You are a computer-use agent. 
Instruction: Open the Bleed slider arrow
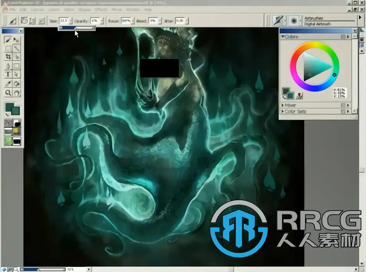tap(160, 21)
